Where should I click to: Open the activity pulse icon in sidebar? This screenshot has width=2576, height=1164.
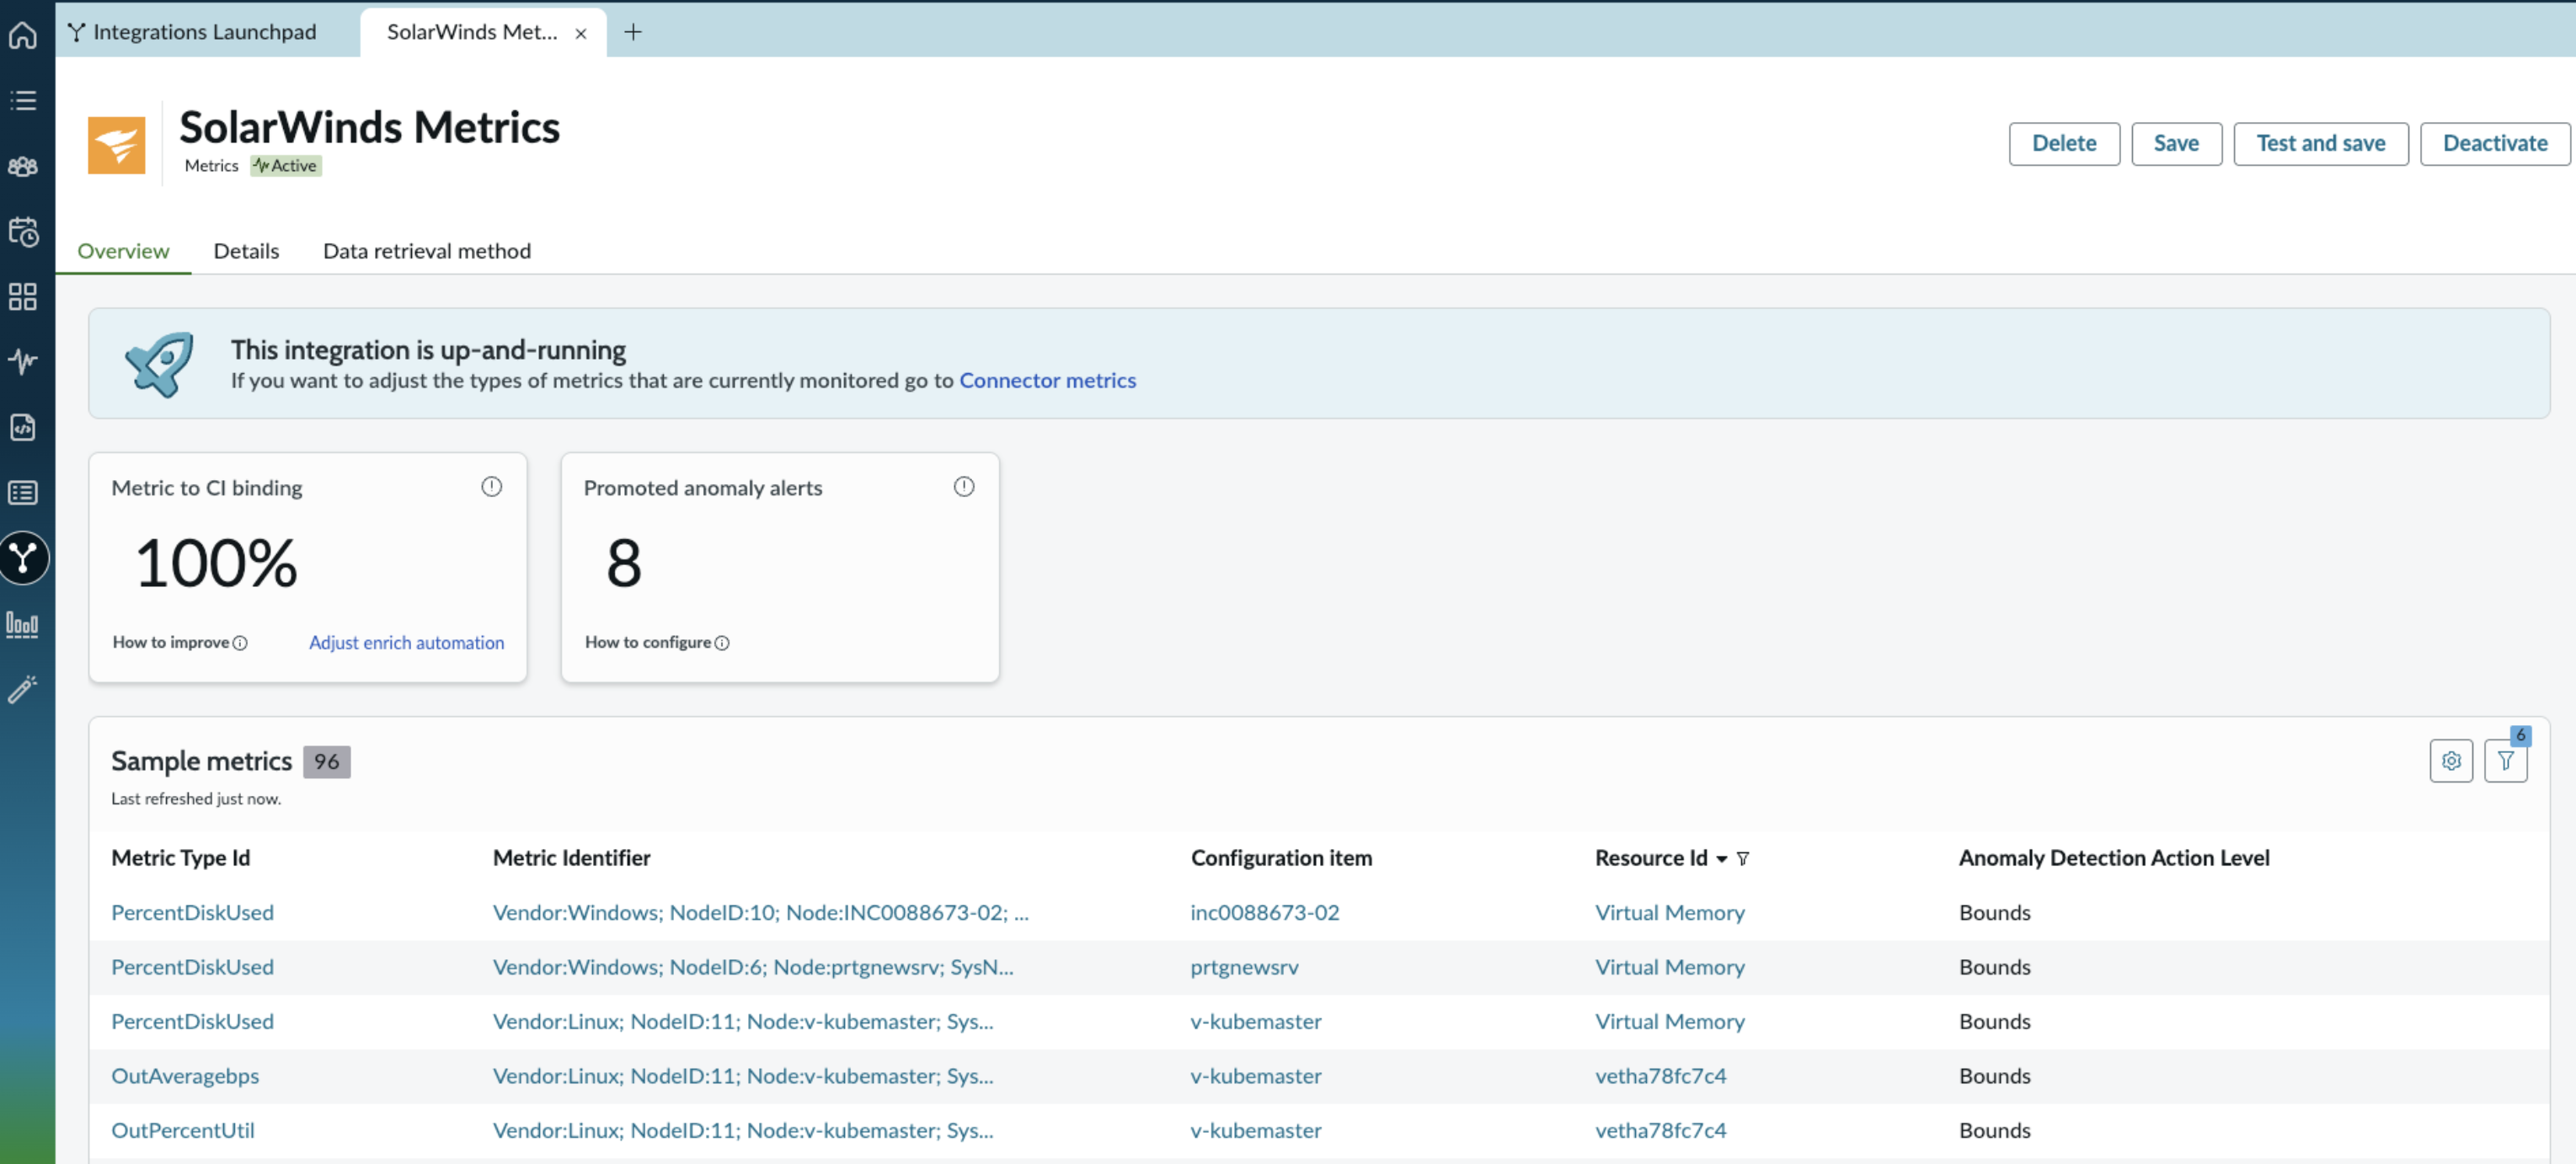(x=23, y=361)
